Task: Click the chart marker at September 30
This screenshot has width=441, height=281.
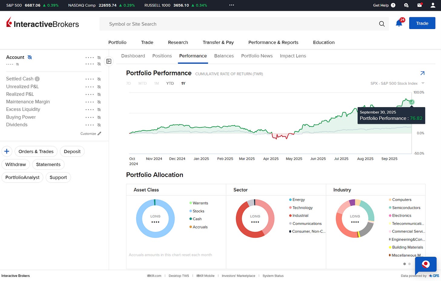Action: 412,102
